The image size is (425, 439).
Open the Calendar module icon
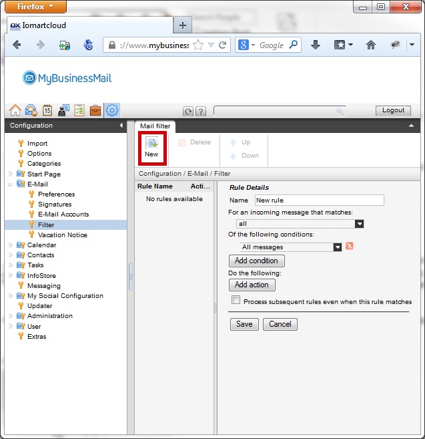(47, 110)
